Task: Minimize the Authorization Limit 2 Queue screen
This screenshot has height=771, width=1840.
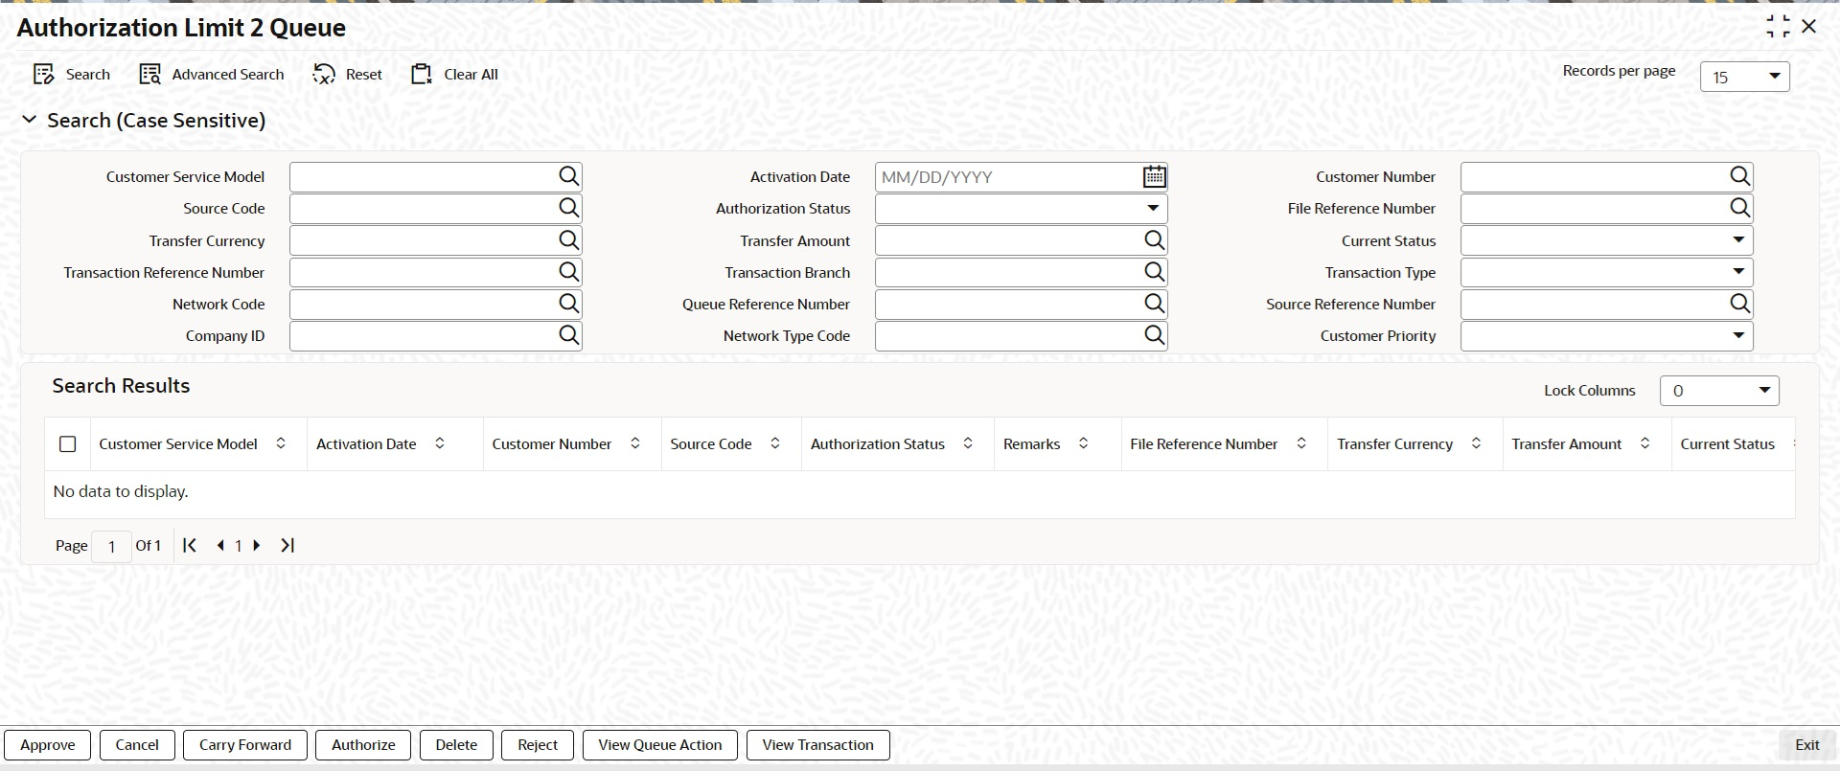Action: pos(1778,27)
